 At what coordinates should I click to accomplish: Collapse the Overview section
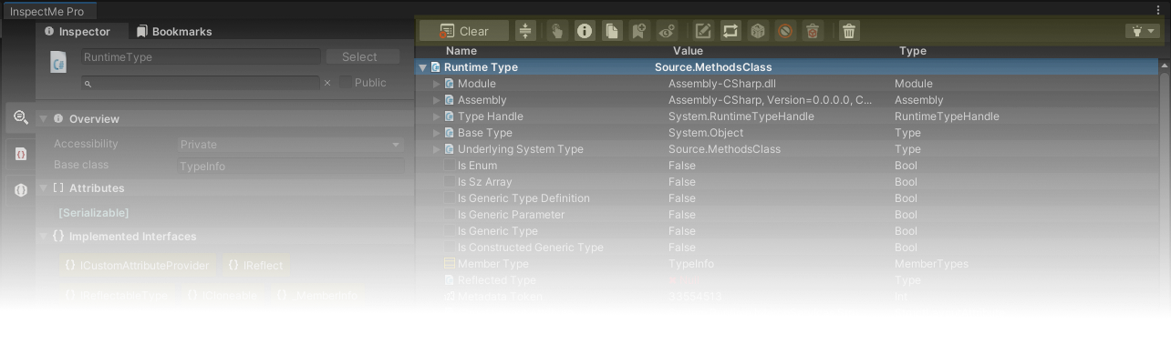[43, 119]
